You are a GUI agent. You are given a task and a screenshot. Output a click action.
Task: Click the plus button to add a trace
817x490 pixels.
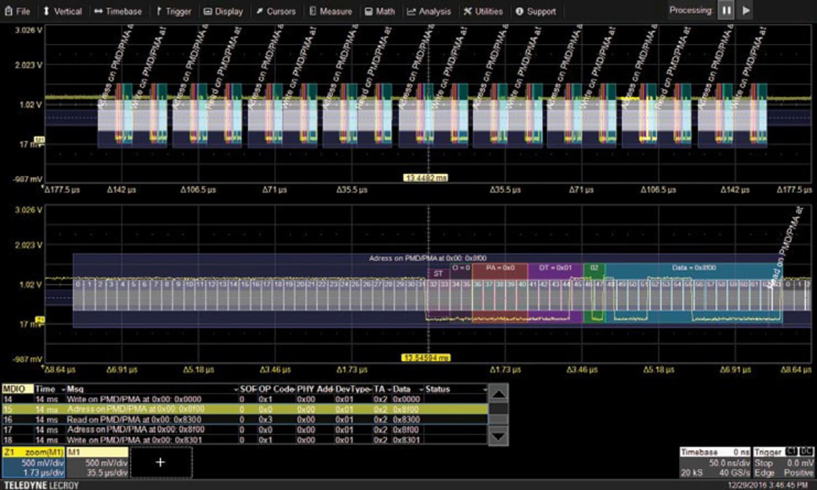pyautogui.click(x=160, y=462)
